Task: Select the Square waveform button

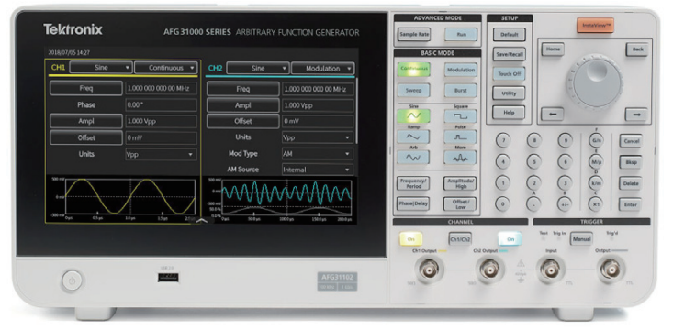Action: coord(460,116)
